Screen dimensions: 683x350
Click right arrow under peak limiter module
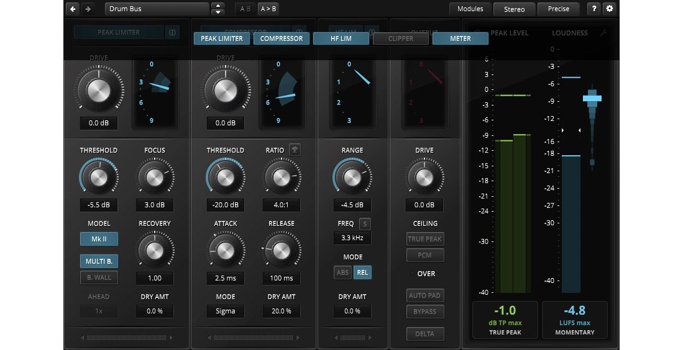click(171, 338)
